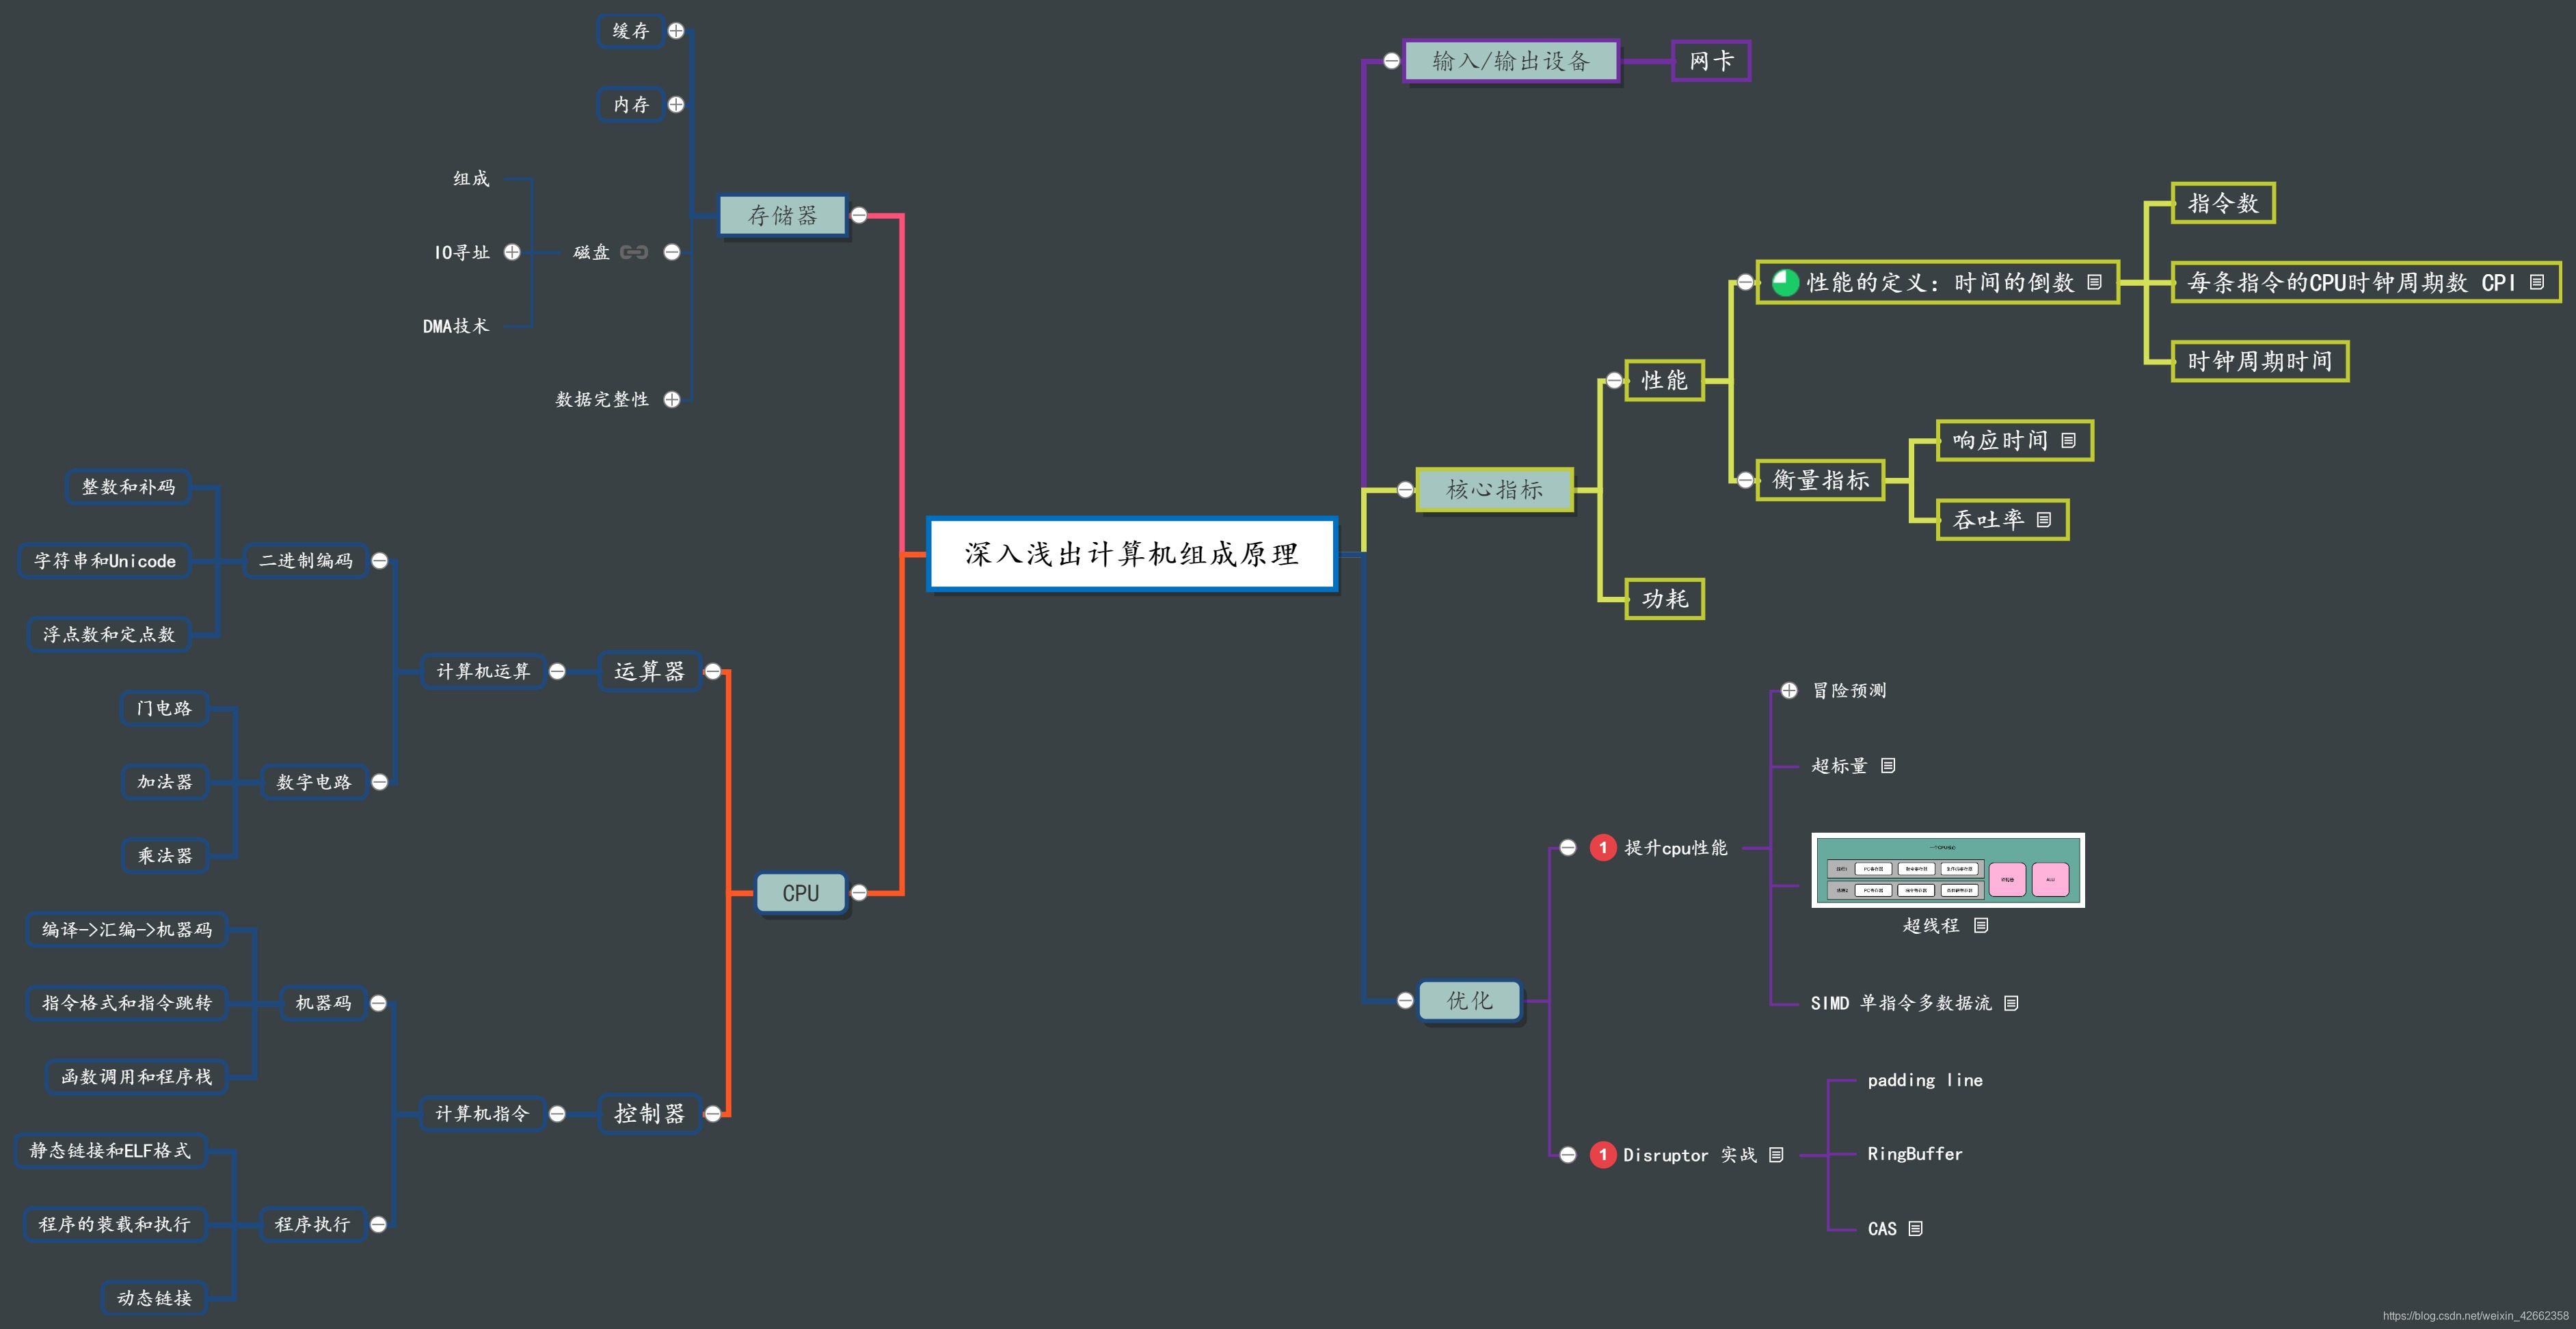Select the 核心指标 topic
The image size is (2576, 1329).
[x=1495, y=490]
